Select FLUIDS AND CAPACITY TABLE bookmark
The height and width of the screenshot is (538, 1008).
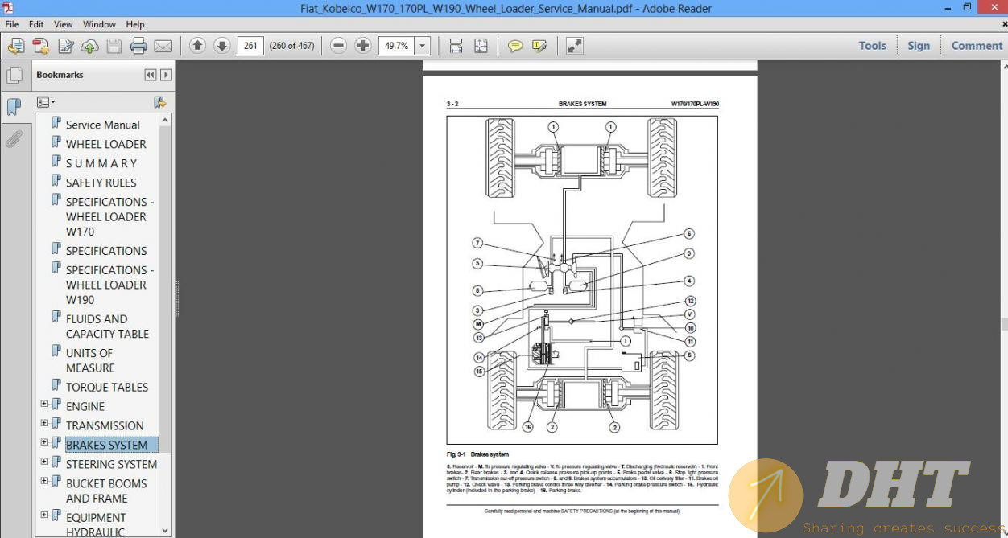click(107, 326)
